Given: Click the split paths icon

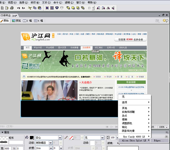Looking at the screenshot, I should 62,8.
